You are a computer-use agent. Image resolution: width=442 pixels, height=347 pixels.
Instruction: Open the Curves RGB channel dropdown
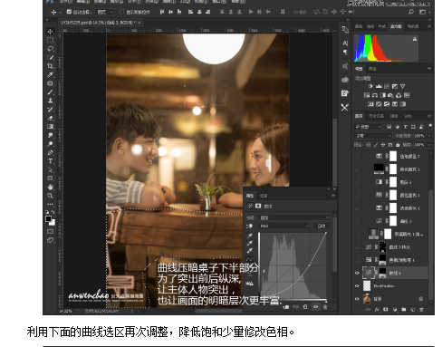pyautogui.click(x=284, y=226)
